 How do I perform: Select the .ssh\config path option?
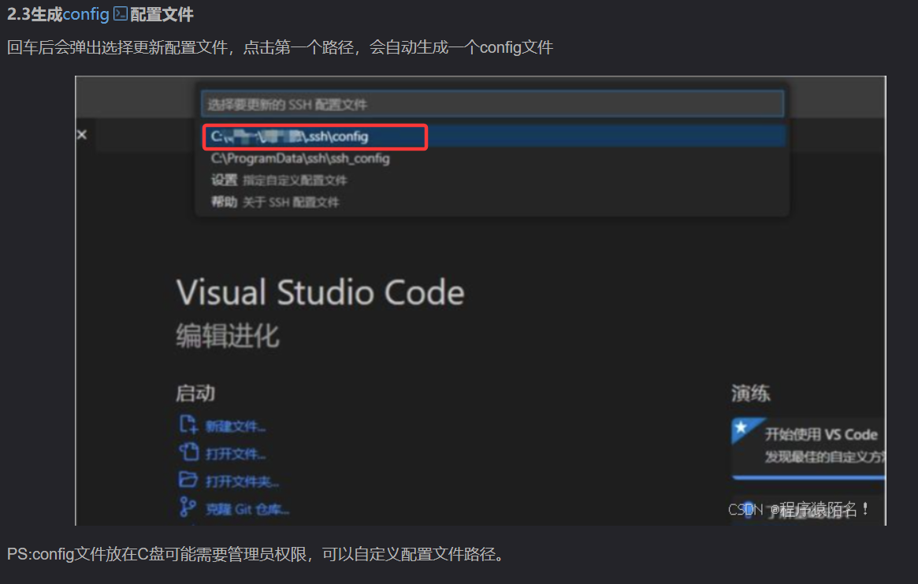(x=493, y=136)
